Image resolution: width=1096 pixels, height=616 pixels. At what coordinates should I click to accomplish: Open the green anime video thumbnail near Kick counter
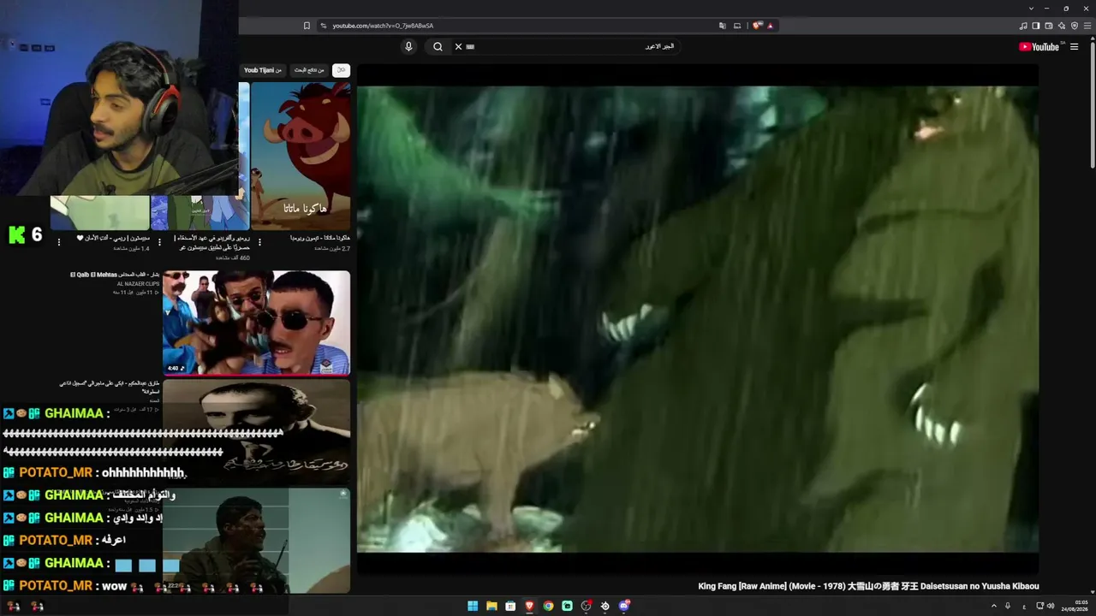pos(100,213)
